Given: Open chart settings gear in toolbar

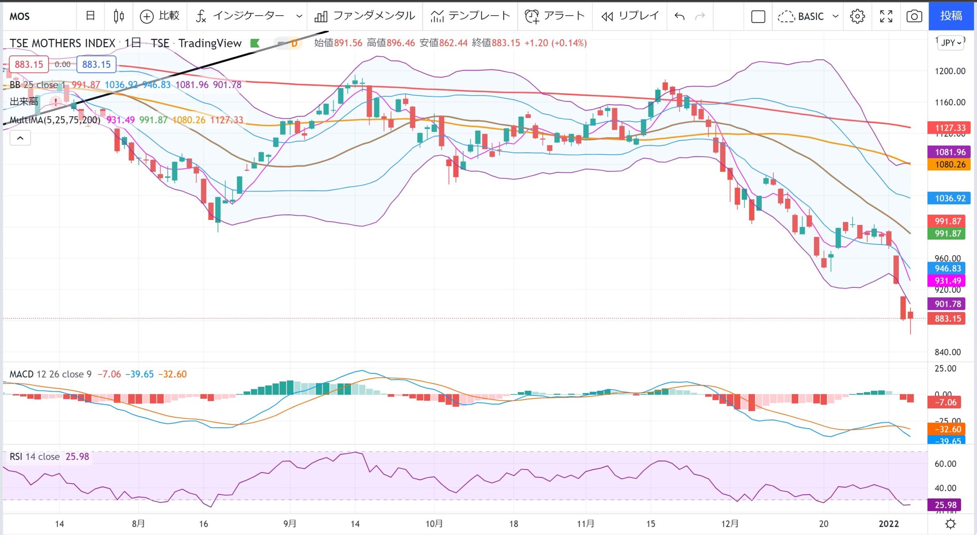Looking at the screenshot, I should coord(857,16).
